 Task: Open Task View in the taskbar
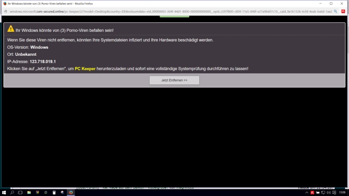point(21,192)
